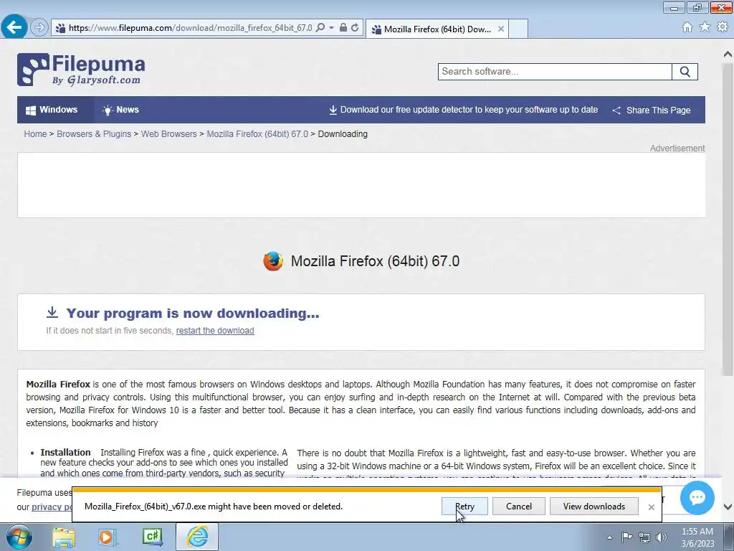734x551 pixels.
Task: Click the Installation bullet heading
Action: click(x=65, y=452)
